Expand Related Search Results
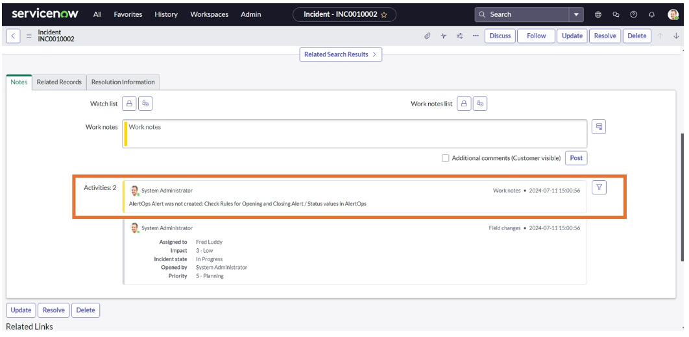Screen dimensions: 689x337 coord(341,54)
